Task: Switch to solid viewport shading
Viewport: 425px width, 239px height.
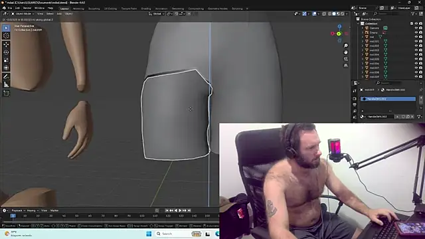Action: pyautogui.click(x=334, y=14)
